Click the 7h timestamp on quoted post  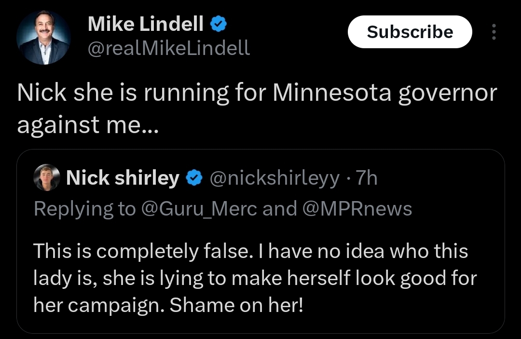(366, 179)
